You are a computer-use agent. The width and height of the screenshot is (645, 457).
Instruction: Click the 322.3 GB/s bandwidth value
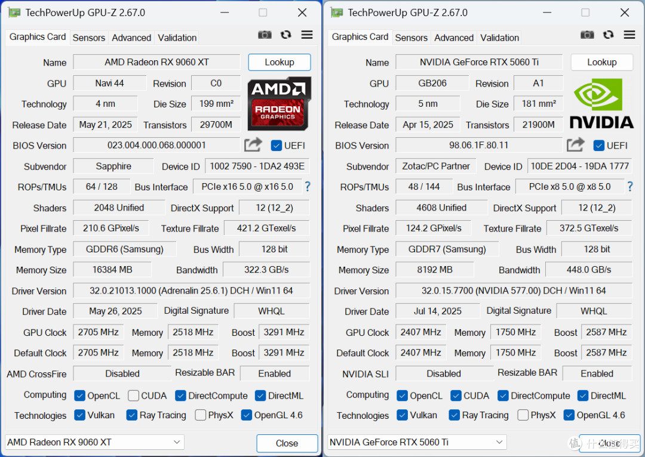click(x=266, y=270)
